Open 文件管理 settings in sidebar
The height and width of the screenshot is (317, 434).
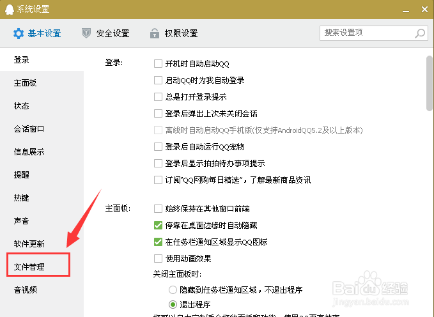click(x=42, y=267)
